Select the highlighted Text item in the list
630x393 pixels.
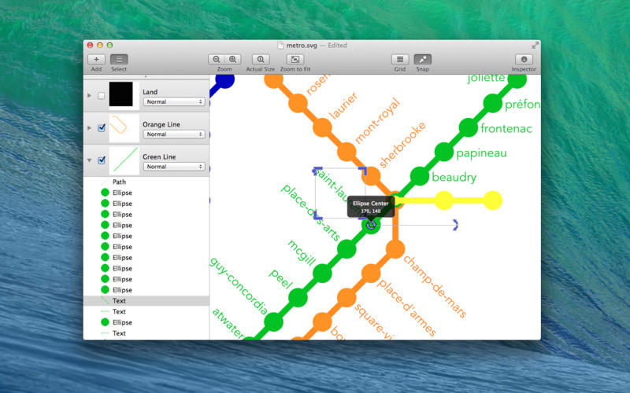119,301
